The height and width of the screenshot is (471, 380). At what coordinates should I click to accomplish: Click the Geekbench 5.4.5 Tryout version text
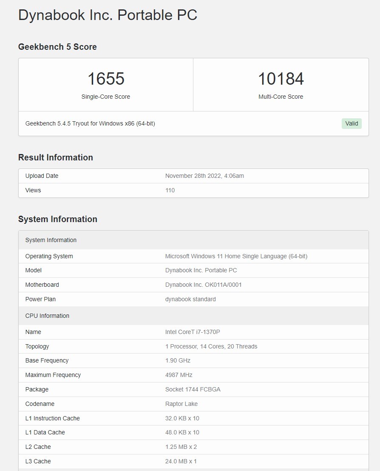90,123
